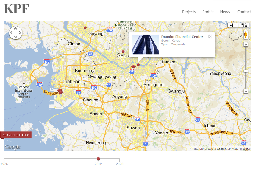
Task: Pan the map up arrow
Action: click(x=15, y=29)
